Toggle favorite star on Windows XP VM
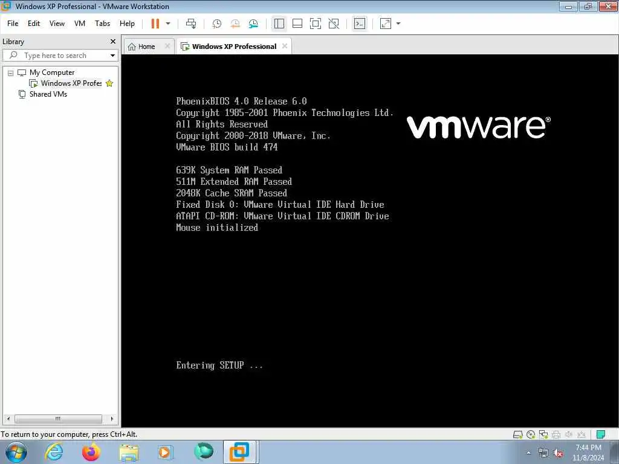The height and width of the screenshot is (464, 619). coord(109,83)
